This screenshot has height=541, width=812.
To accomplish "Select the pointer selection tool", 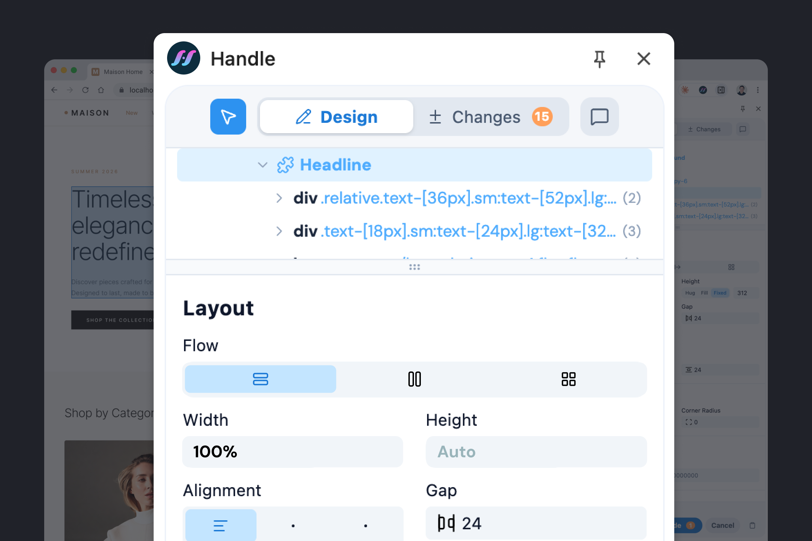I will 228,117.
